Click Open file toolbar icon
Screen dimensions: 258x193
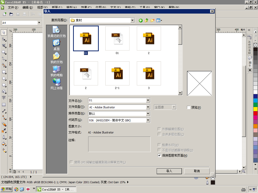pyautogui.click(x=11, y=14)
